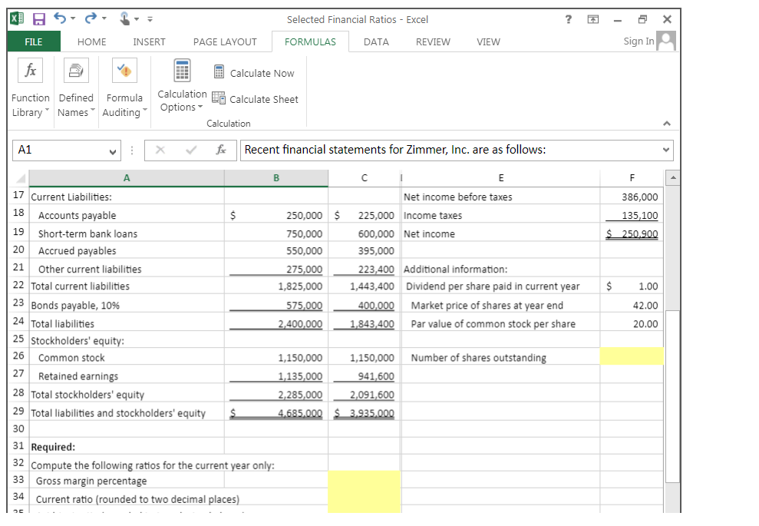Screen dimensions: 759x526
Task: Click the vertical scrollbar up arrow
Action: pyautogui.click(x=673, y=178)
